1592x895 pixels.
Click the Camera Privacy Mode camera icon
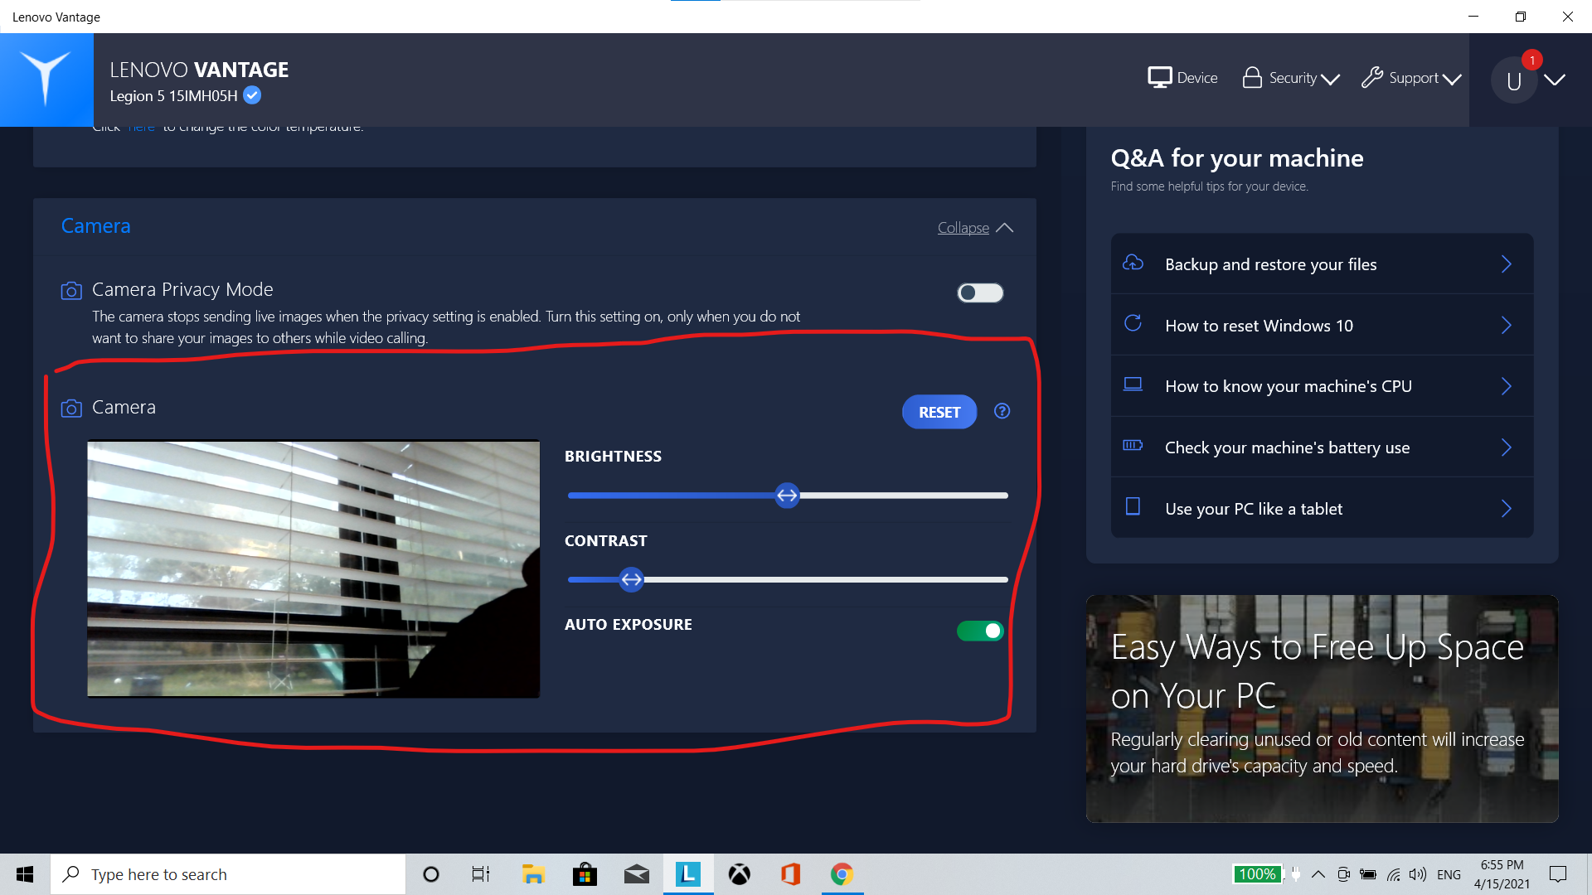click(x=71, y=291)
